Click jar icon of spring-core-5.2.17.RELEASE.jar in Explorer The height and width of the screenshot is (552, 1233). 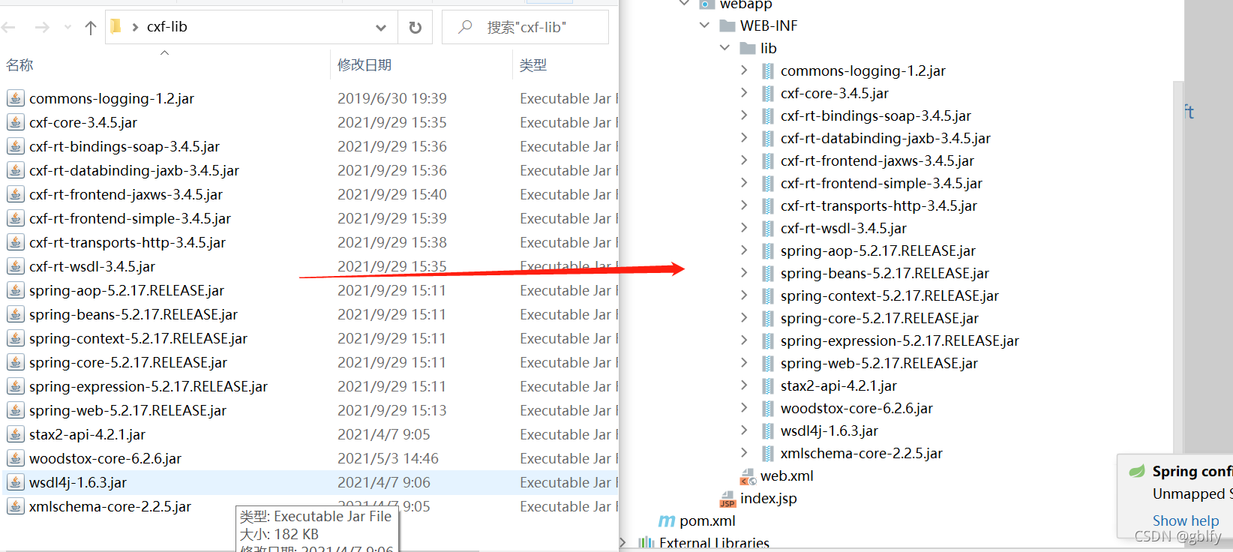click(15, 362)
